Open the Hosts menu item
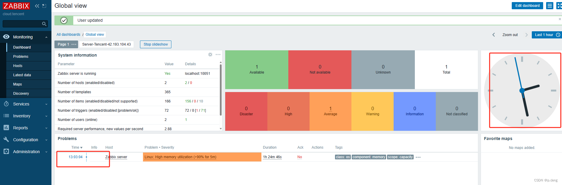The height and width of the screenshot is (185, 562). 18,66
